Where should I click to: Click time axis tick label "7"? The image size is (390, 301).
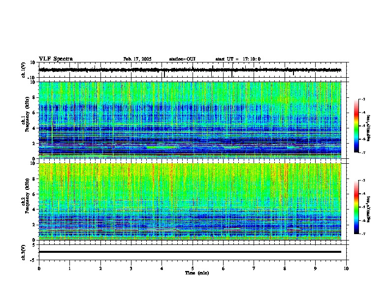[x=254, y=269]
